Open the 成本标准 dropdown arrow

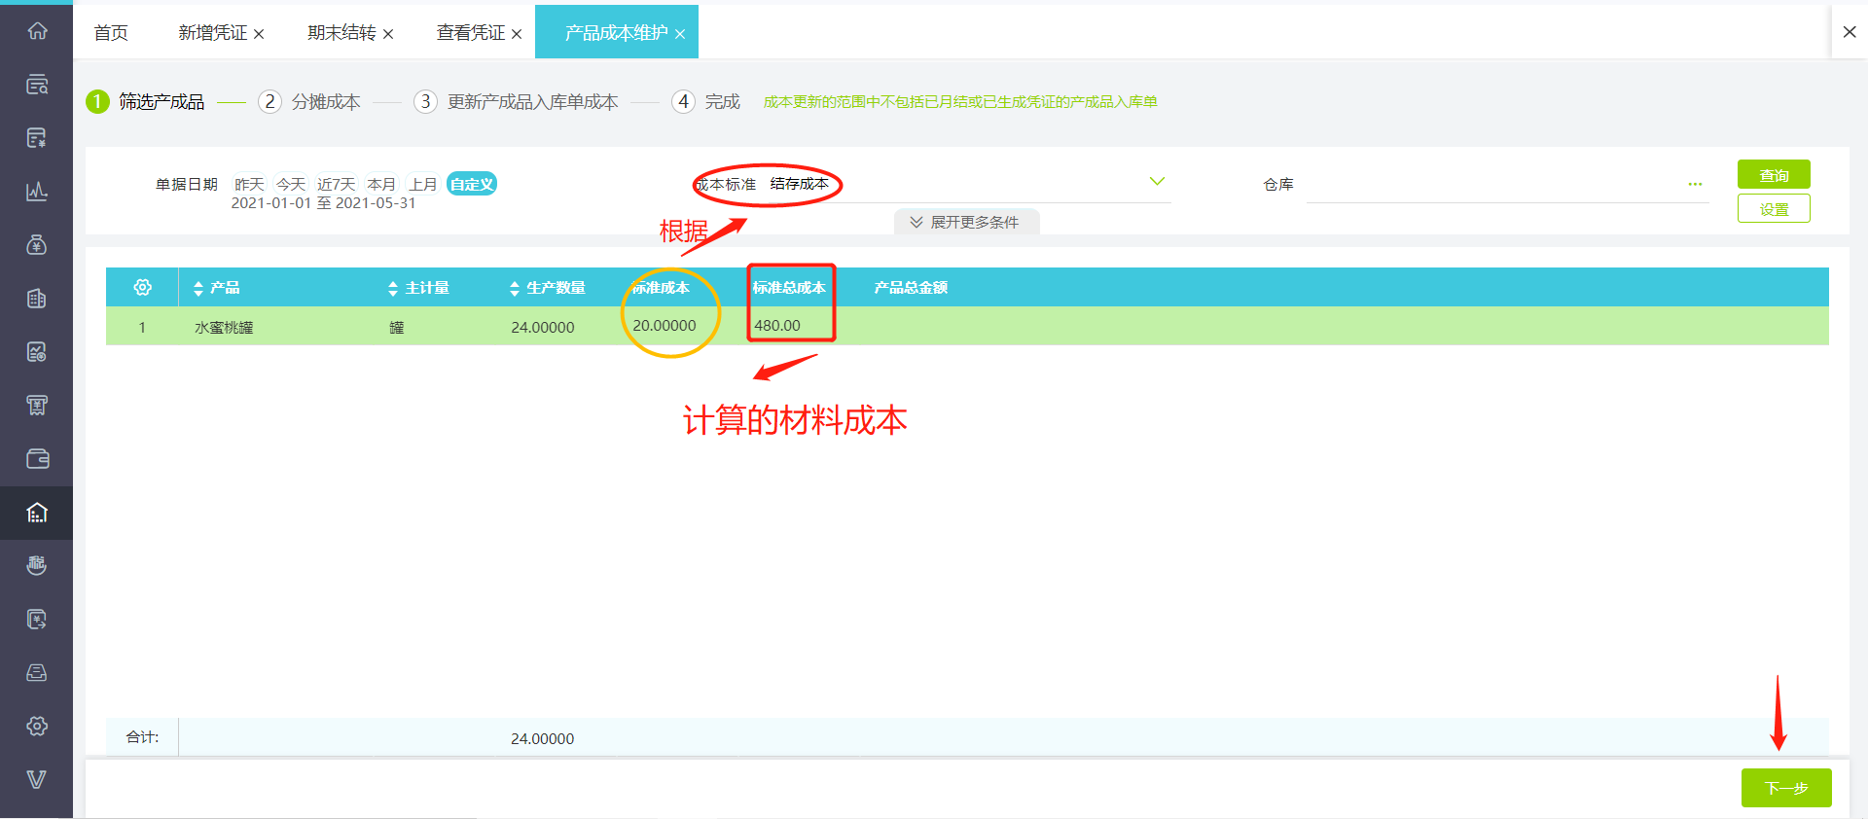[x=1157, y=182]
